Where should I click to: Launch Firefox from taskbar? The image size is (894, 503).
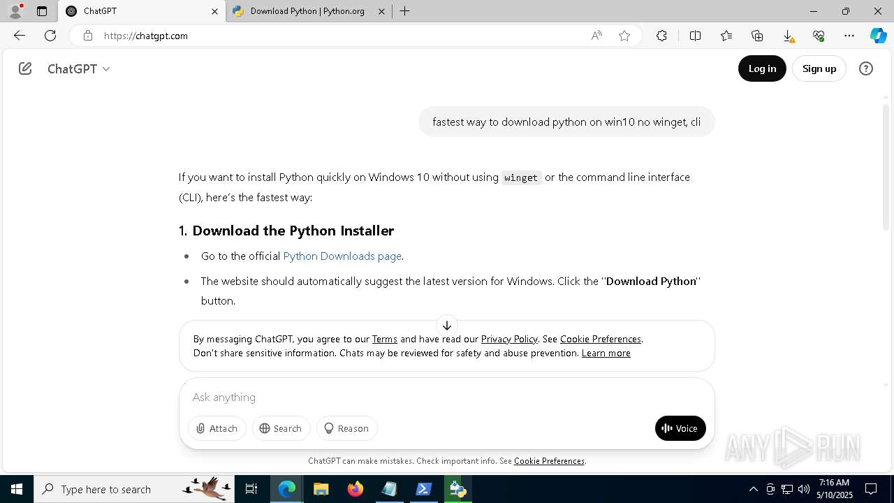click(356, 489)
